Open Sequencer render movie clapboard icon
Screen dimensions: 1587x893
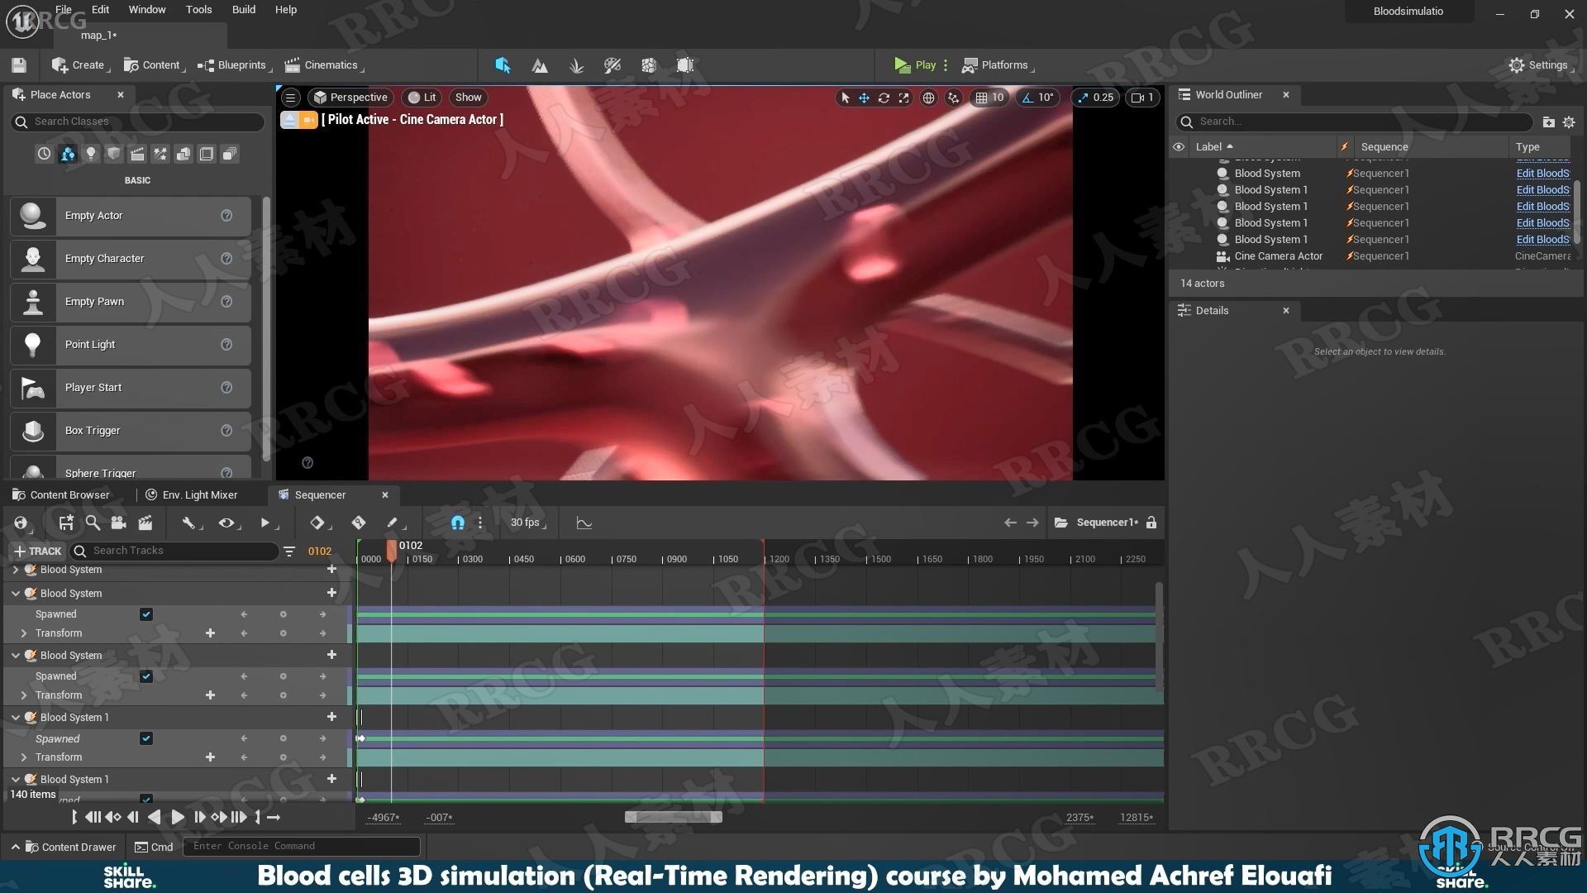point(145,523)
